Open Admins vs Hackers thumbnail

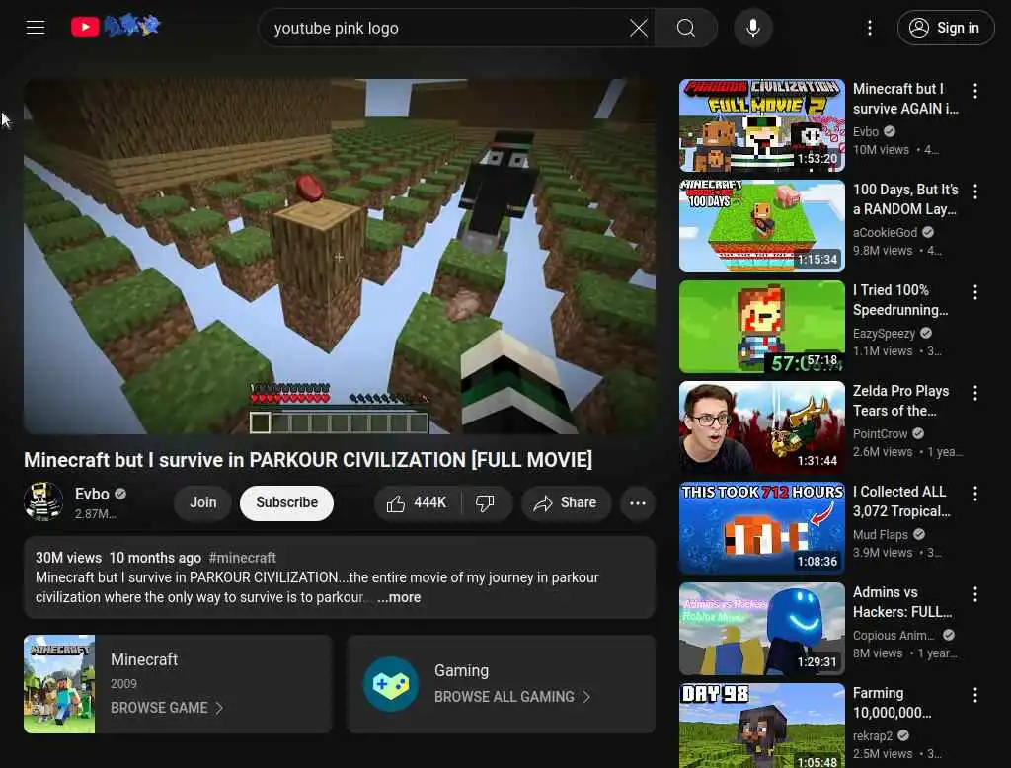pos(761,629)
